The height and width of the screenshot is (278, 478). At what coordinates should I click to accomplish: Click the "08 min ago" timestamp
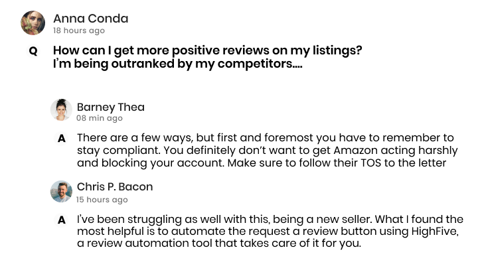(x=100, y=118)
